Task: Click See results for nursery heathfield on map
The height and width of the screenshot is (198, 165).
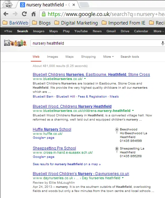Action: coord(67,164)
